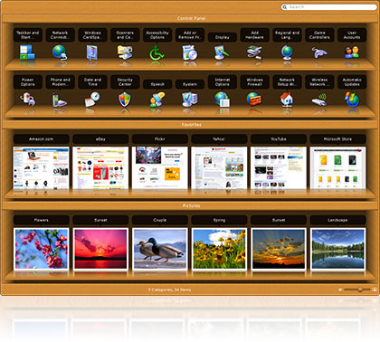Open the Display icon
Screen dimensions: 380x342
pyautogui.click(x=222, y=52)
